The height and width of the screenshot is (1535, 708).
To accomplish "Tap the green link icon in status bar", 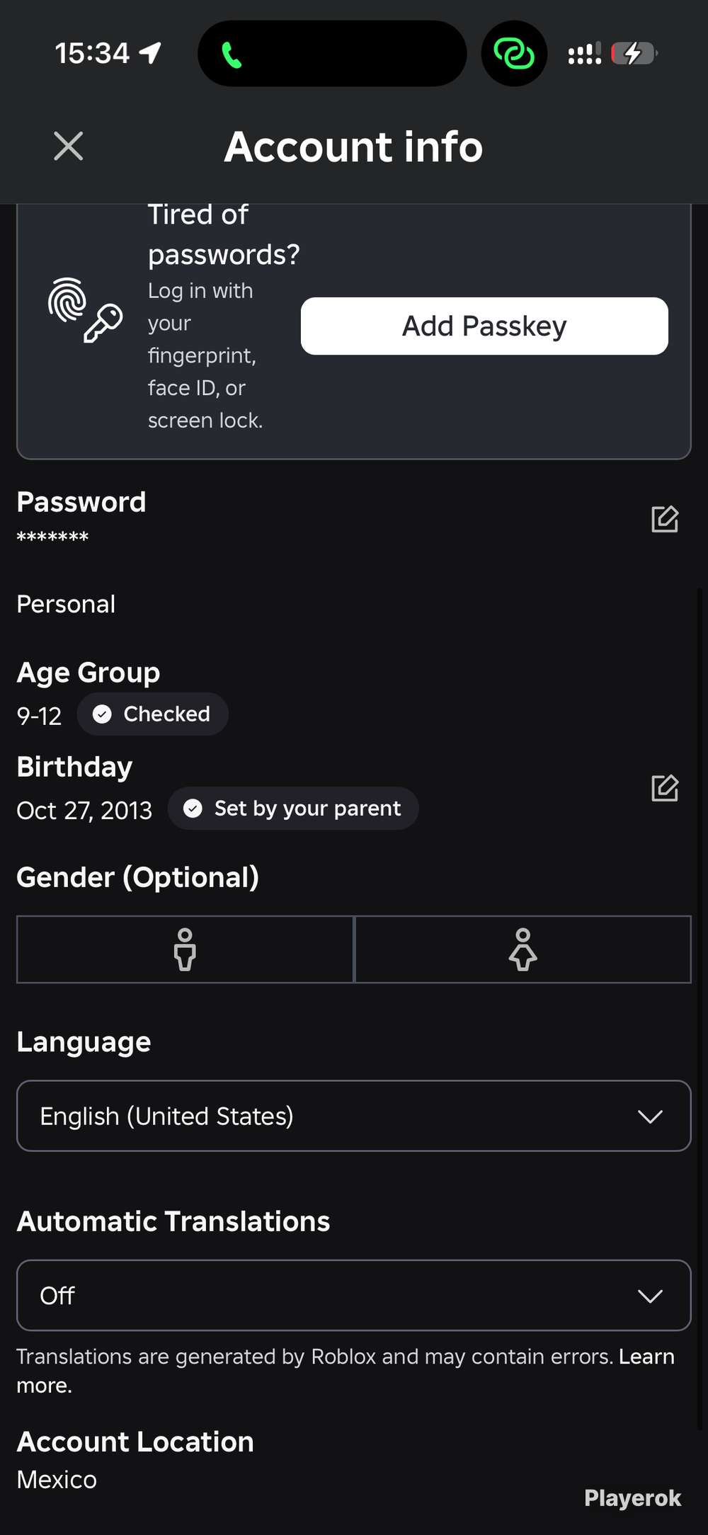I will pos(514,54).
